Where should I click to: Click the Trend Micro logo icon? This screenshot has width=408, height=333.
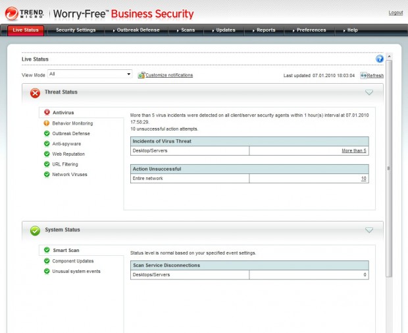(x=12, y=14)
